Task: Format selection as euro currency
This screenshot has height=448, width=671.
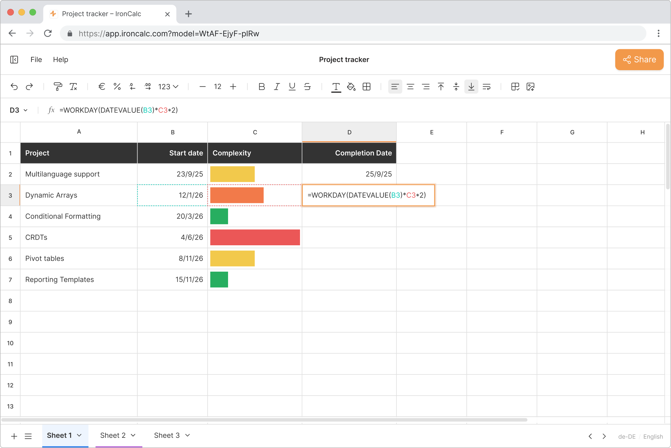Action: point(102,87)
